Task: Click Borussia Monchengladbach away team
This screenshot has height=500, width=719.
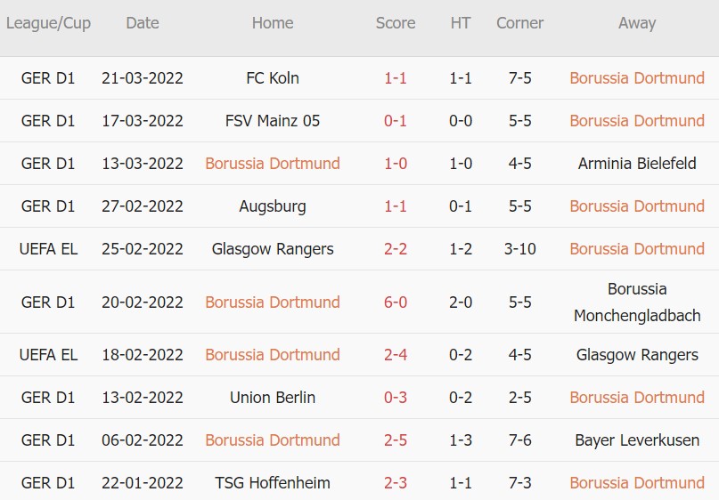Action: tap(637, 302)
